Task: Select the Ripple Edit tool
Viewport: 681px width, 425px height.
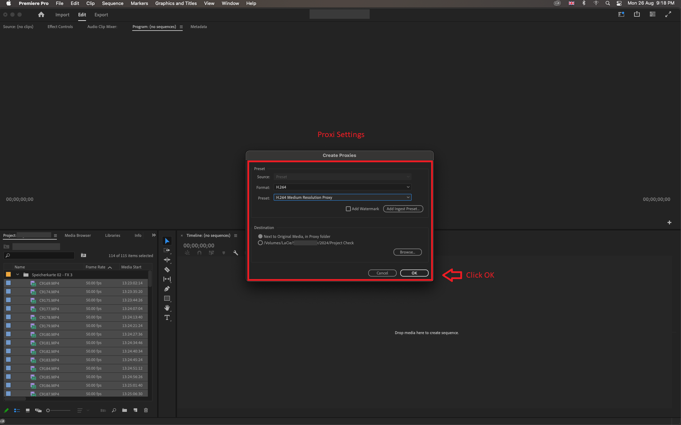Action: pyautogui.click(x=167, y=260)
